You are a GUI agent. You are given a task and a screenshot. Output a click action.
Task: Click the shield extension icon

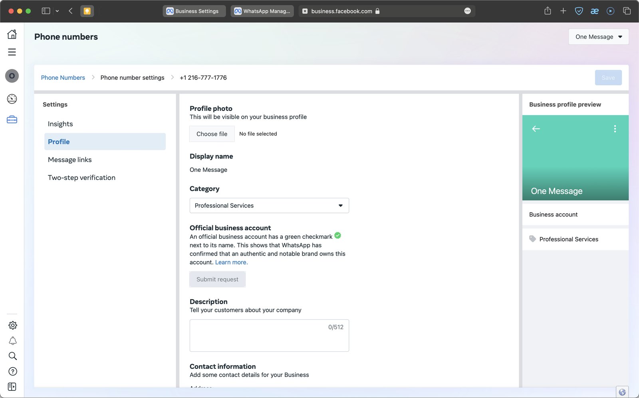(x=579, y=11)
